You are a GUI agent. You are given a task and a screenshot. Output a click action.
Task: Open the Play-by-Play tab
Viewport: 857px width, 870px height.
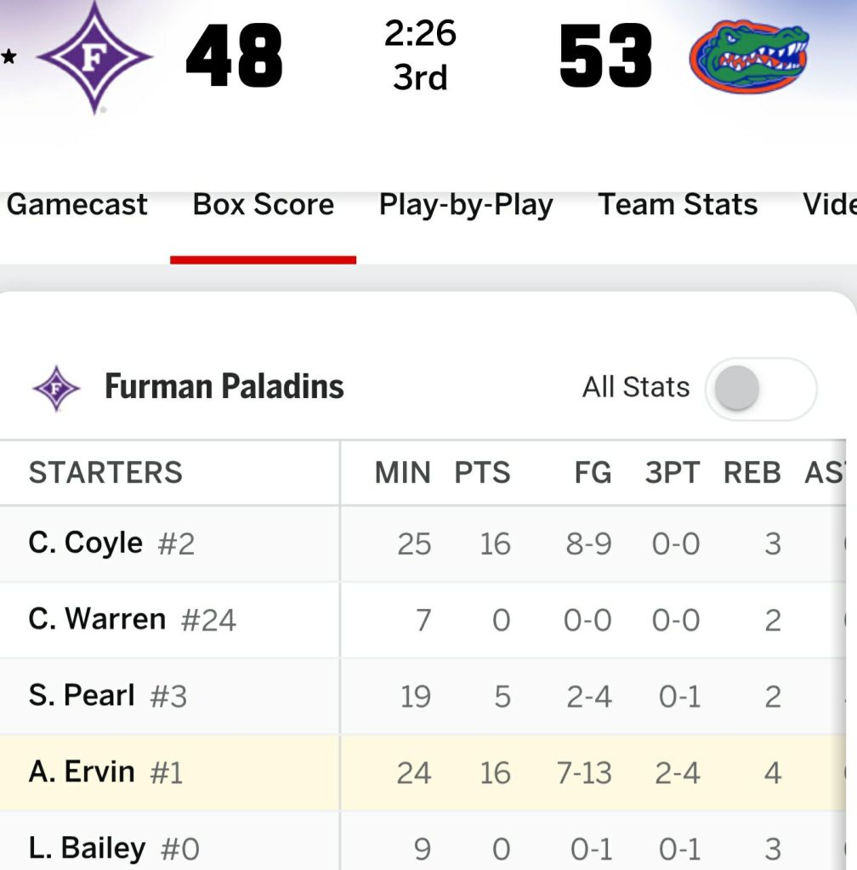coord(466,205)
